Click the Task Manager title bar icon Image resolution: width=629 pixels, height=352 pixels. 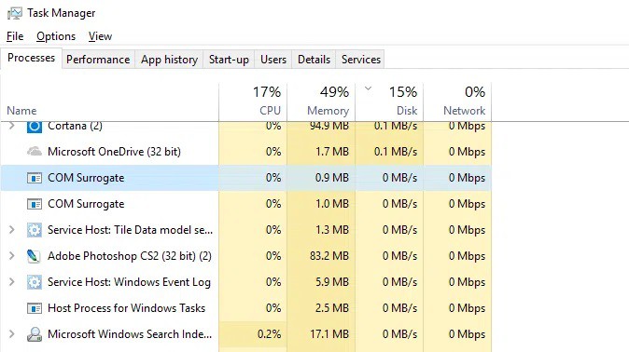[x=15, y=13]
